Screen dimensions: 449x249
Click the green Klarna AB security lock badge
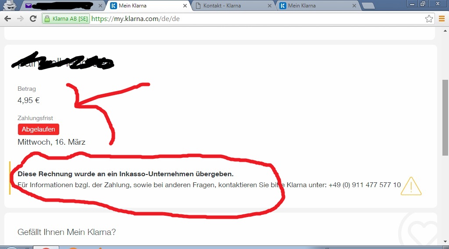click(65, 19)
